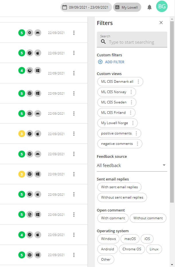Click the search magnifier icon
Viewport: 175px width, 267px height.
(x=103, y=42)
